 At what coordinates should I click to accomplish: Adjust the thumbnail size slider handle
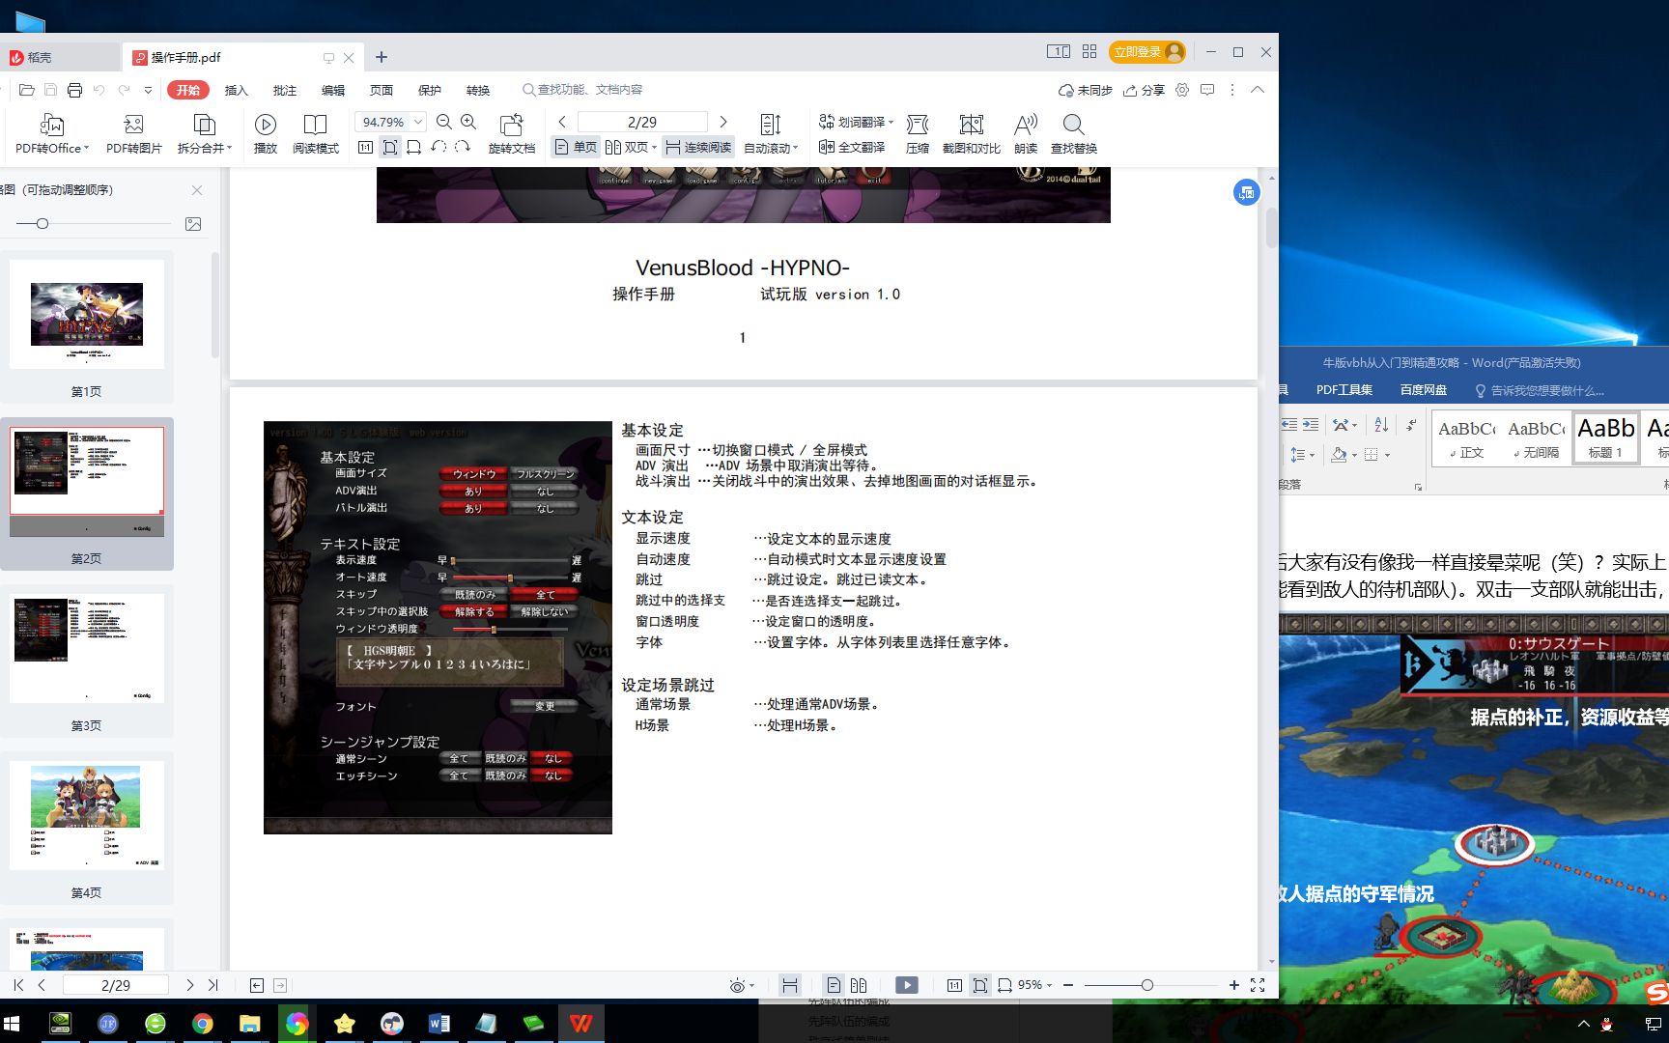42,224
